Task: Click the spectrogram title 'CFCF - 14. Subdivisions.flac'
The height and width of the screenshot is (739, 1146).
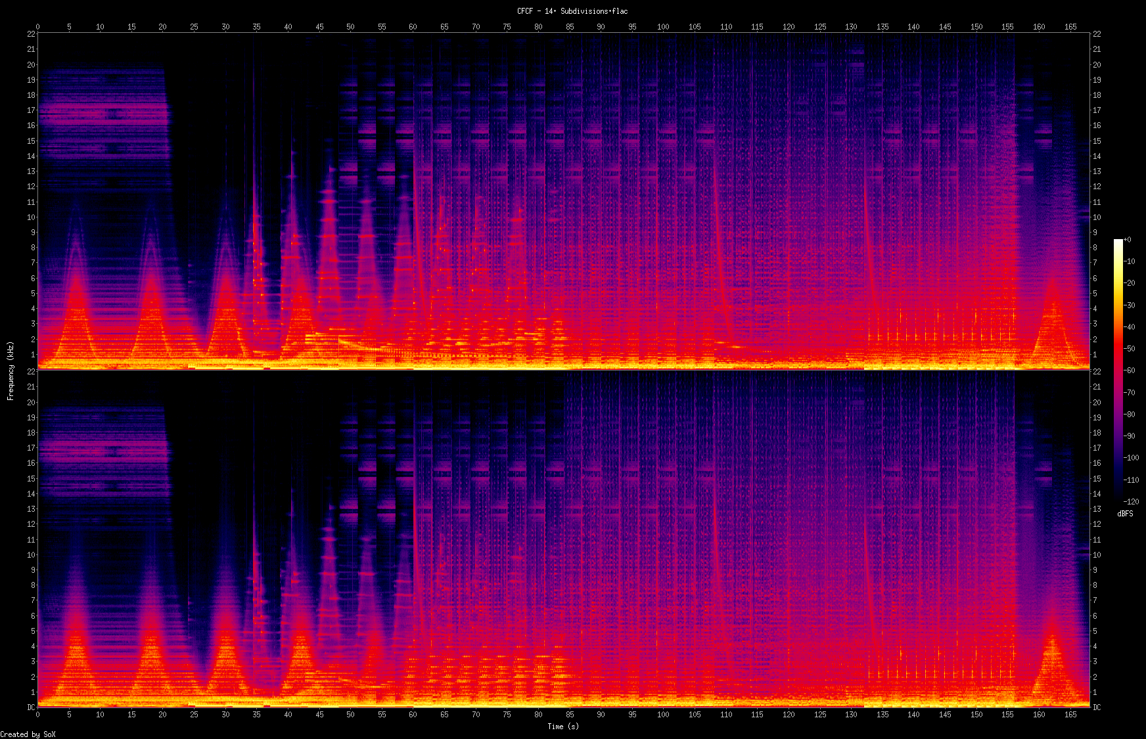Action: click(x=572, y=11)
